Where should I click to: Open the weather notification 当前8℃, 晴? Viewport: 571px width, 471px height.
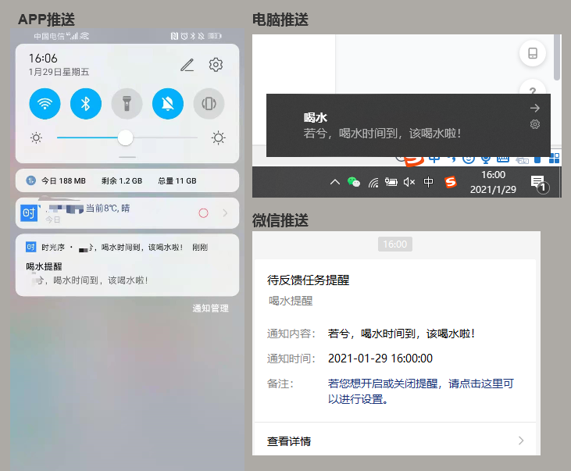(127, 213)
